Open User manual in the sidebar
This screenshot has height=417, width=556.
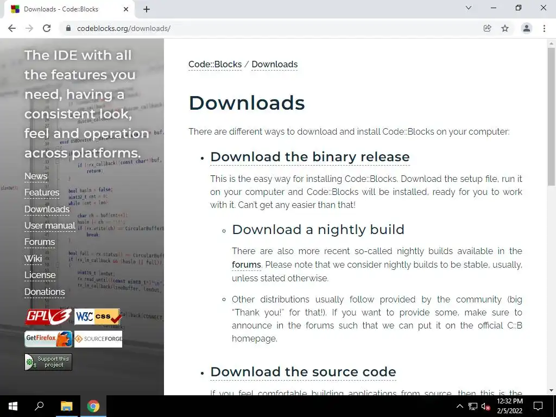pyautogui.click(x=49, y=225)
